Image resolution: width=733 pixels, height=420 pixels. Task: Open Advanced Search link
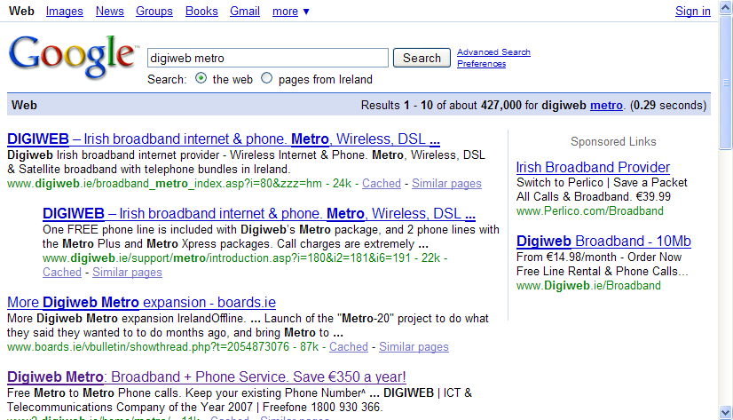(493, 52)
